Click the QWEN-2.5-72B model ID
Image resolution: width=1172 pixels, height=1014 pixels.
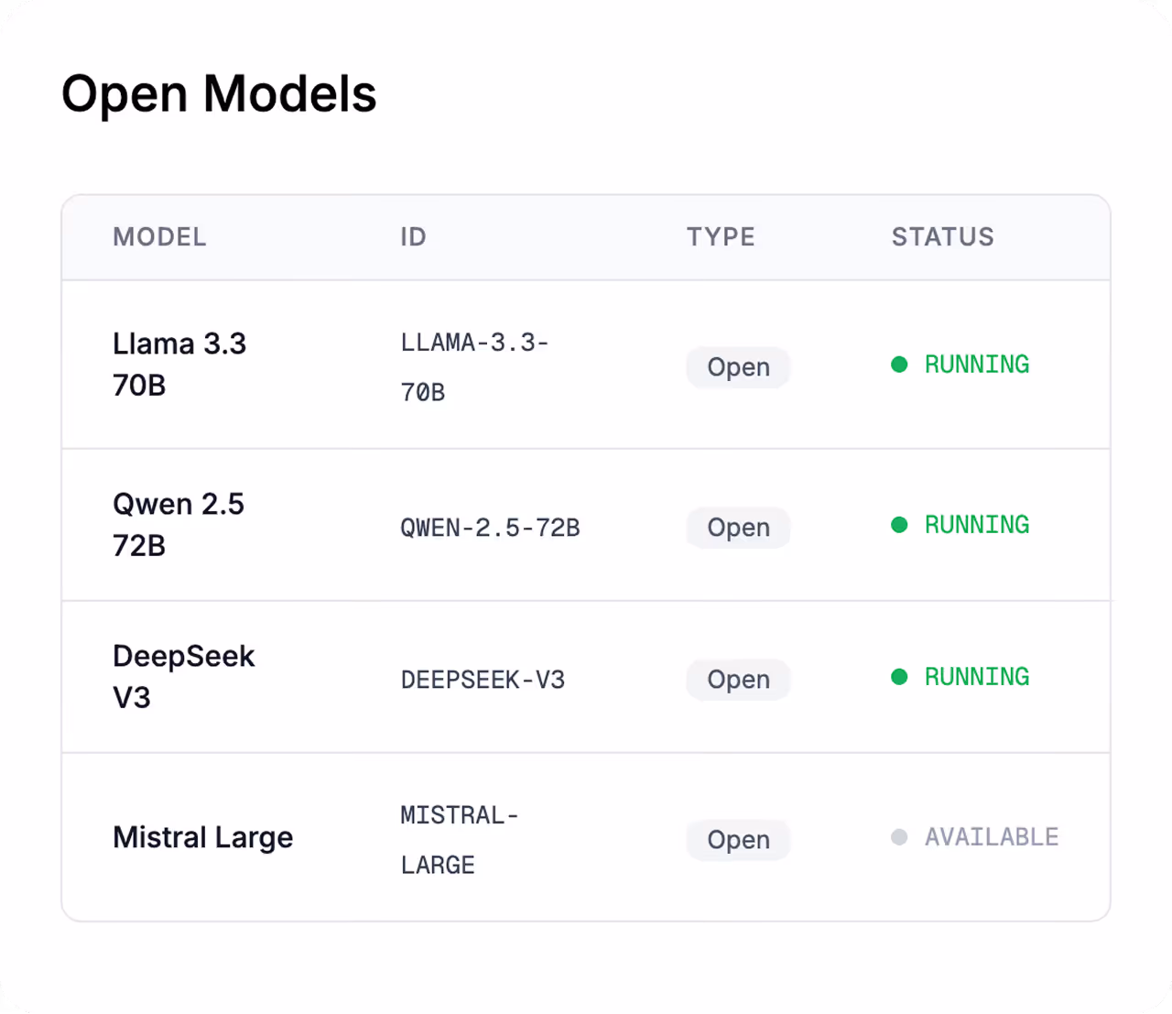point(490,528)
